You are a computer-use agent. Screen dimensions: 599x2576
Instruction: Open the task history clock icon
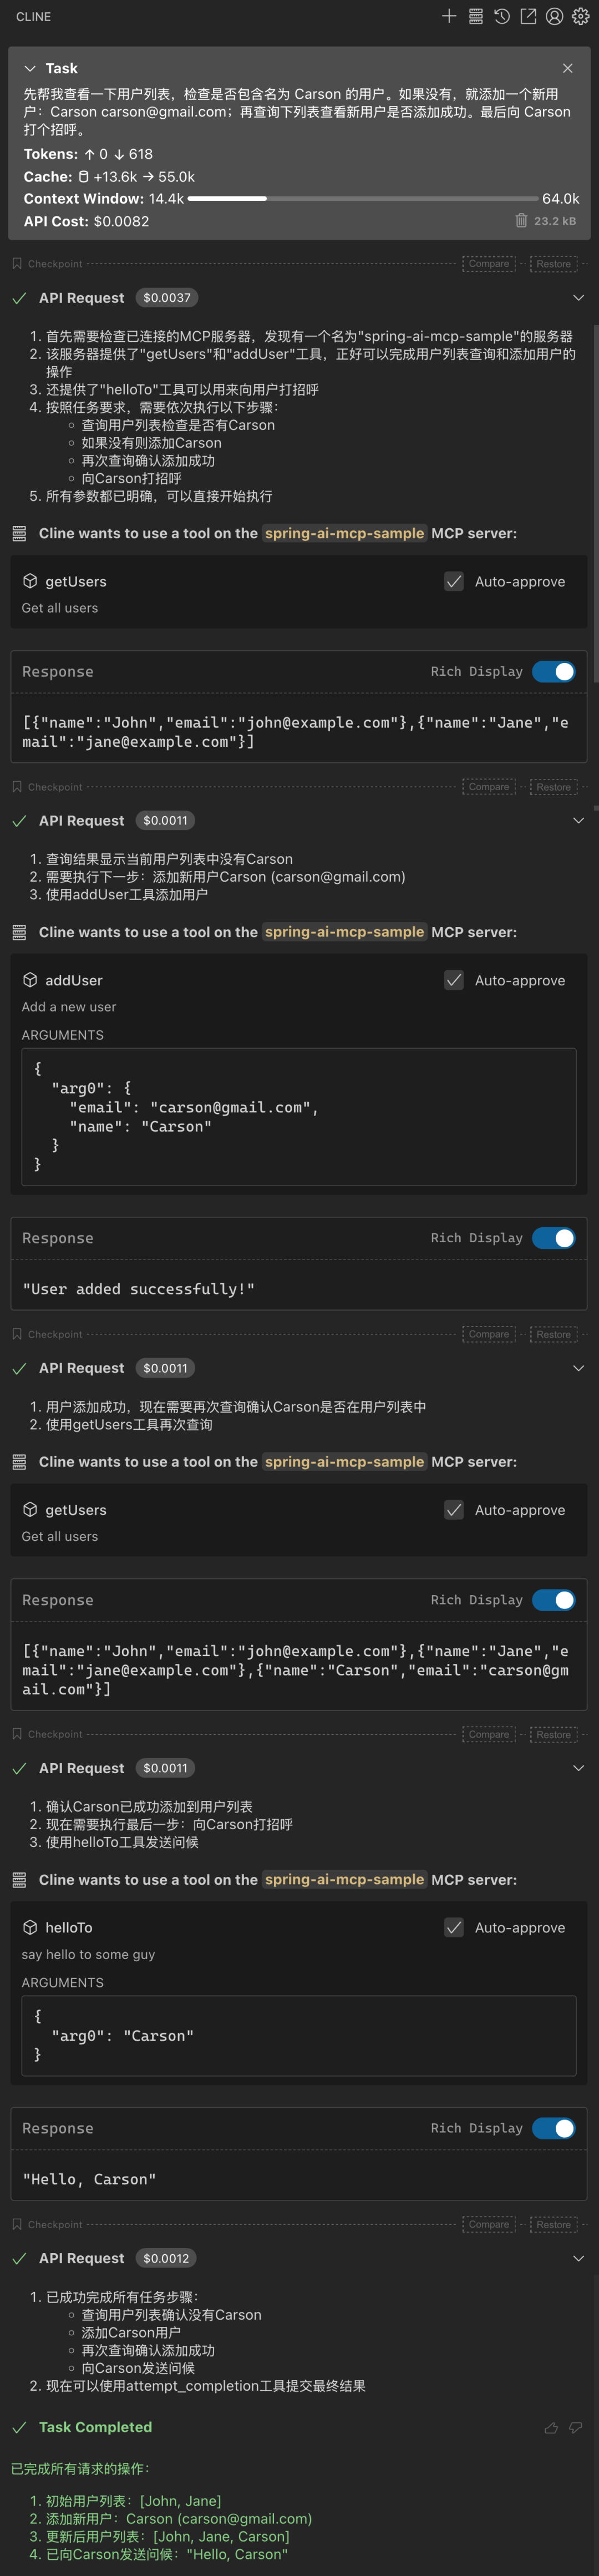(x=502, y=16)
